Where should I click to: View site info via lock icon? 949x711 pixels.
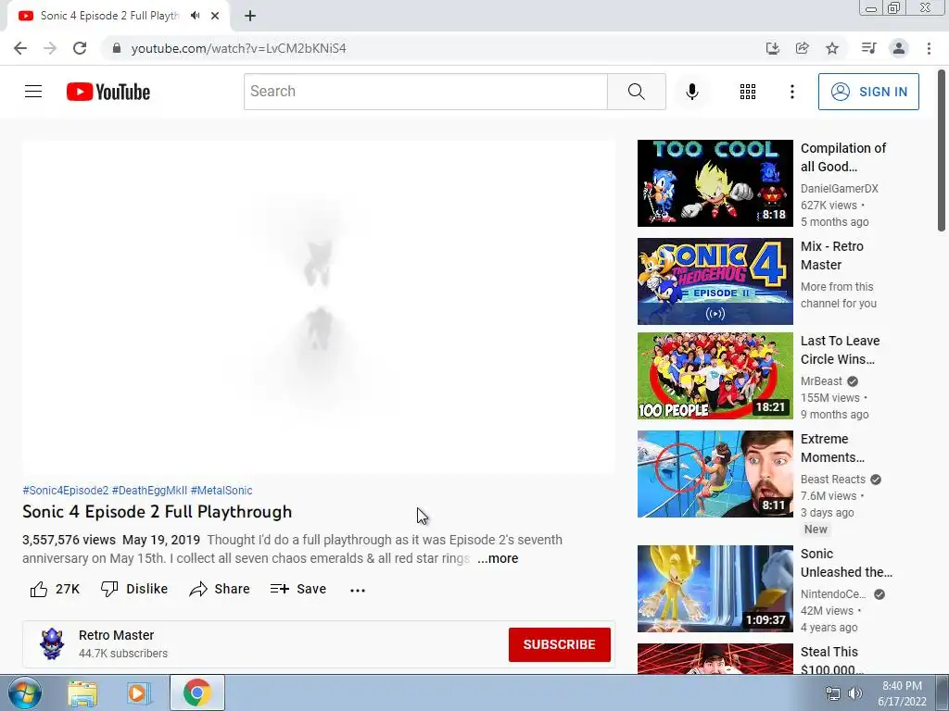pos(117,48)
